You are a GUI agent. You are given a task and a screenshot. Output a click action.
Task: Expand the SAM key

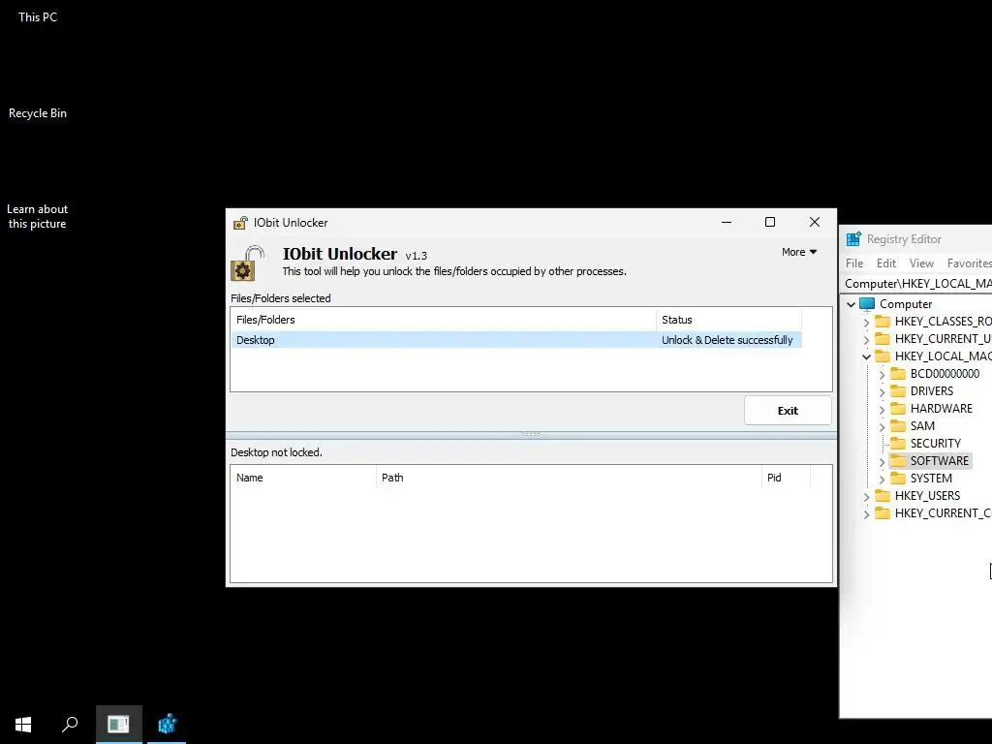(882, 427)
